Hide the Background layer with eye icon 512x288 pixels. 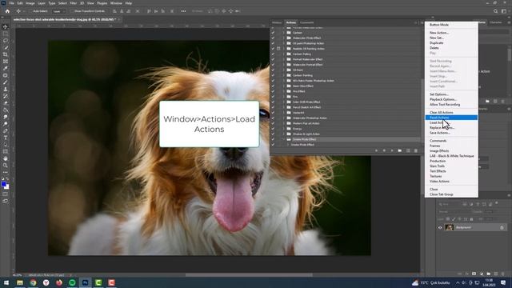click(x=440, y=227)
